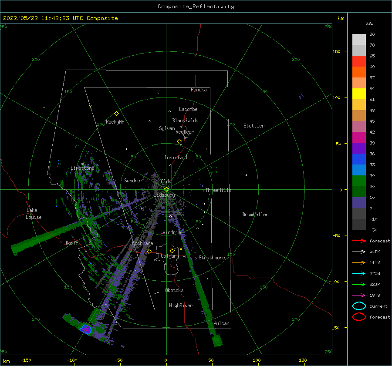This screenshot has width=392, height=366.
Task: Click the Ponoka label
Action: click(199, 90)
